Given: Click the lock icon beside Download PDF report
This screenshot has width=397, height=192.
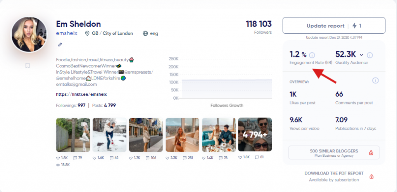Looking at the screenshot, I should 371,176.
